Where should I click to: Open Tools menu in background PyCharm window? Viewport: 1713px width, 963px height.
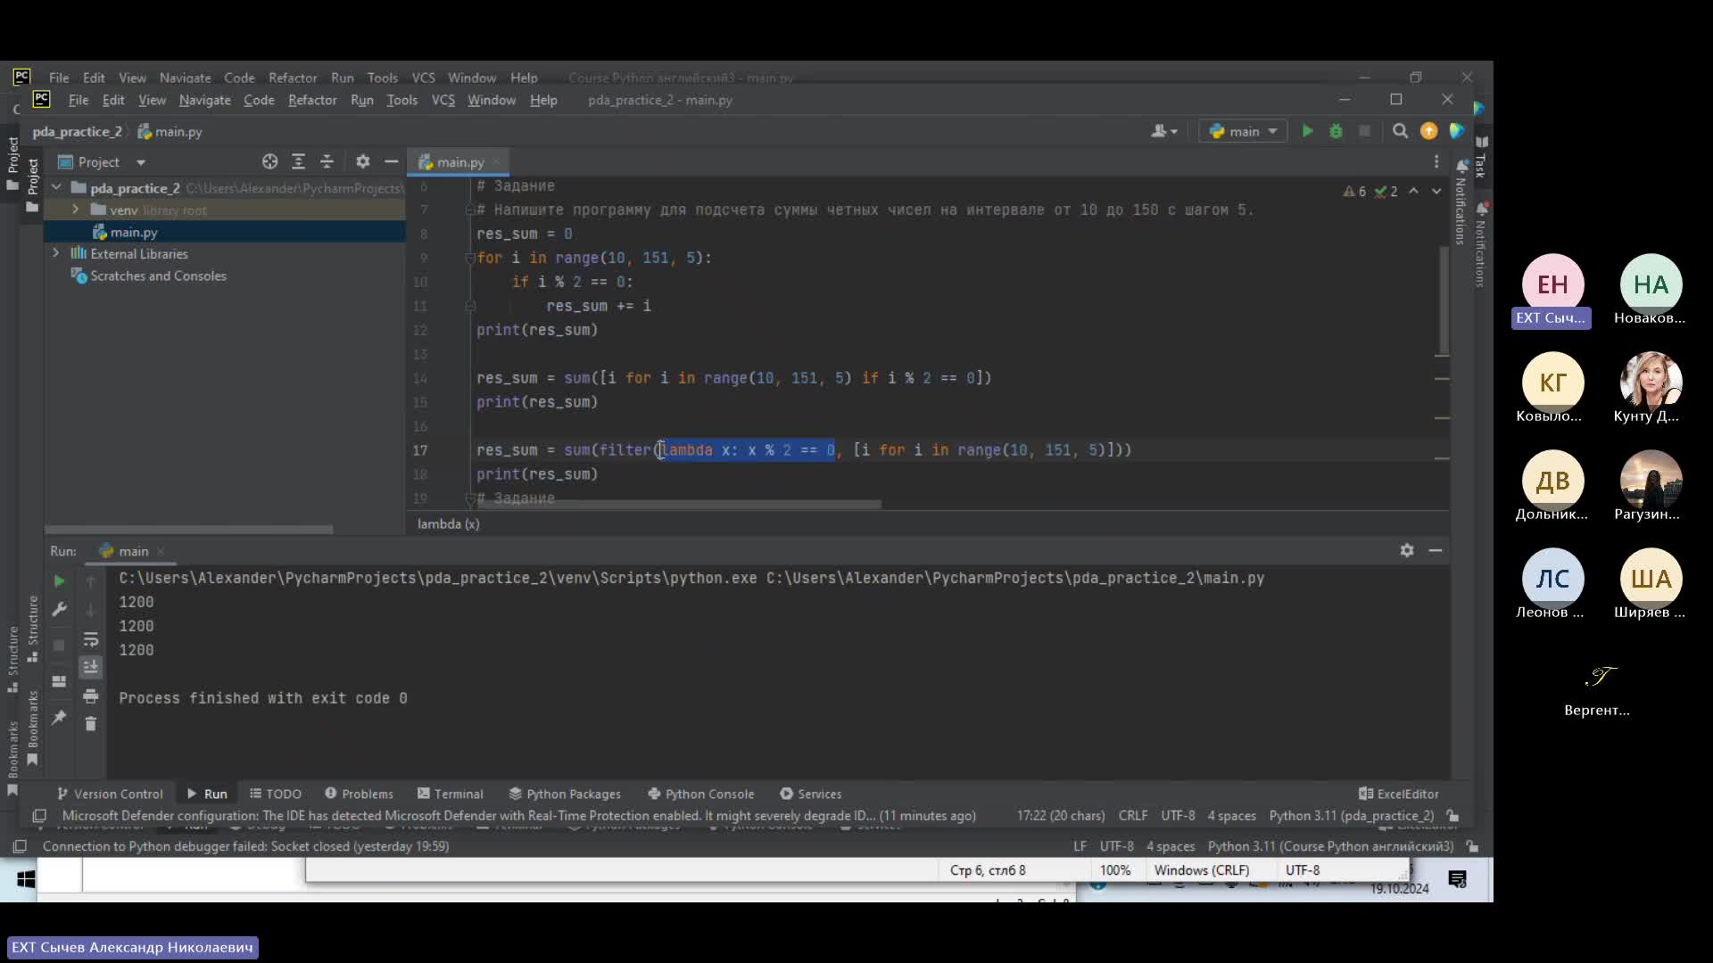383,78
